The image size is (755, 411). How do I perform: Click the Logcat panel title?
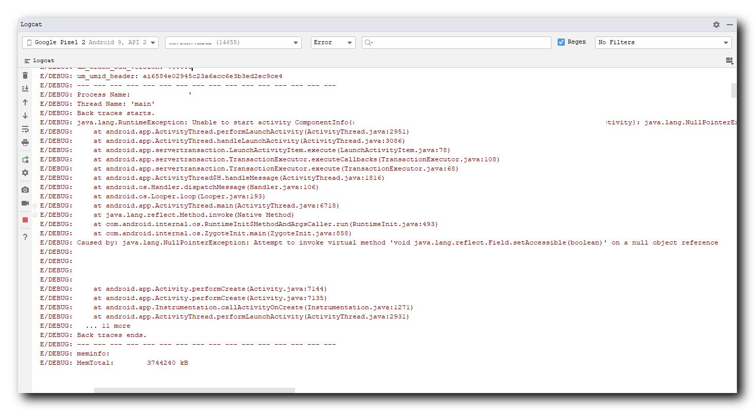(x=31, y=24)
